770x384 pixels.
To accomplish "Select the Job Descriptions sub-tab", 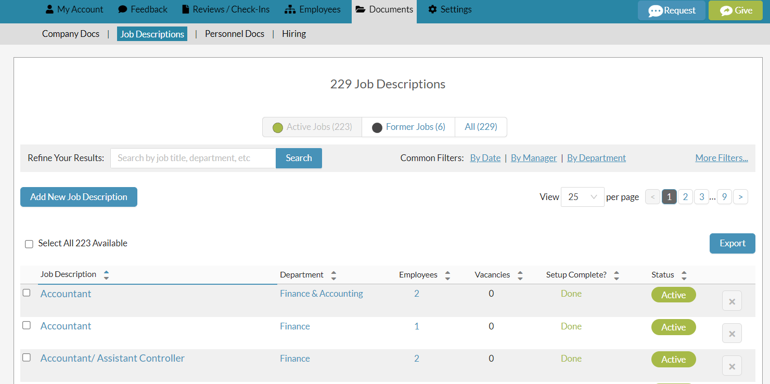I will (152, 34).
